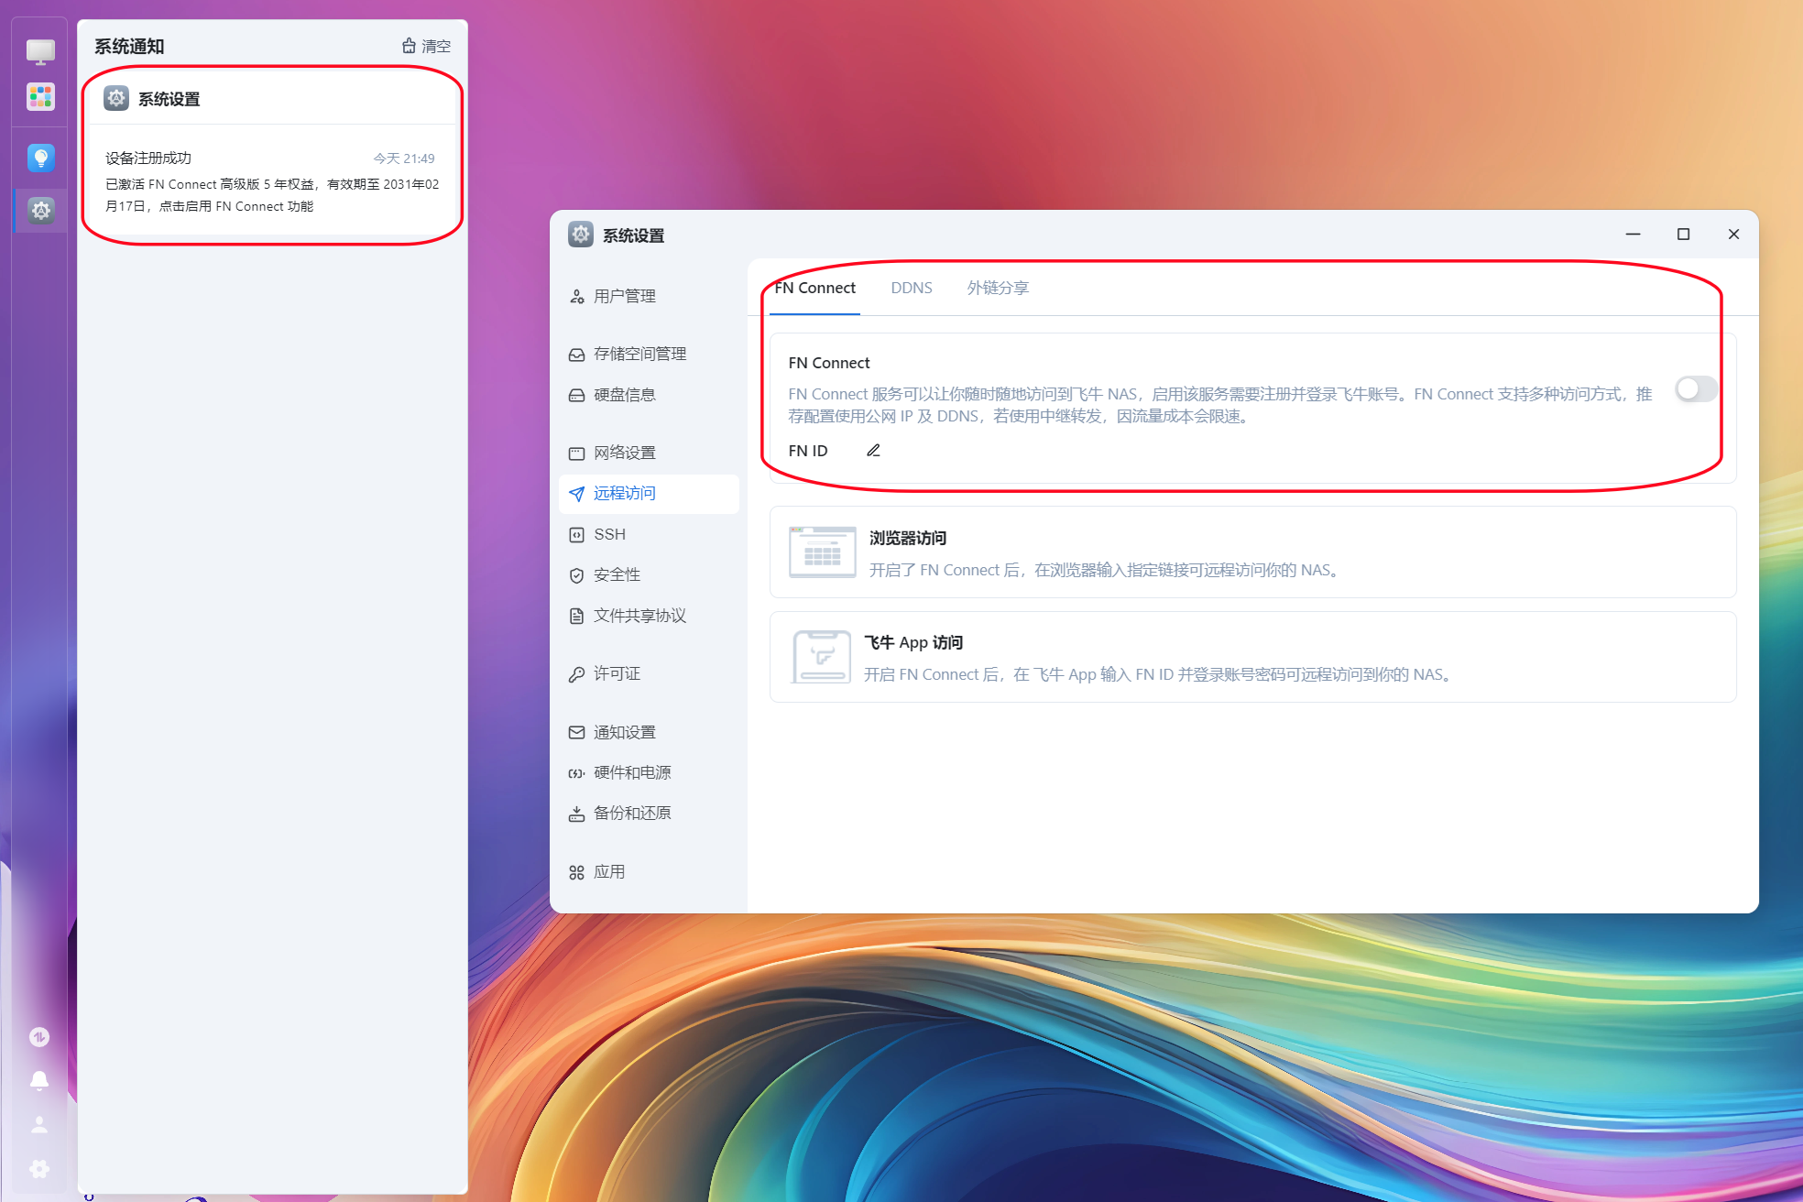Open 安全性 security settings
Viewport: 1803px width, 1202px height.
pos(617,574)
